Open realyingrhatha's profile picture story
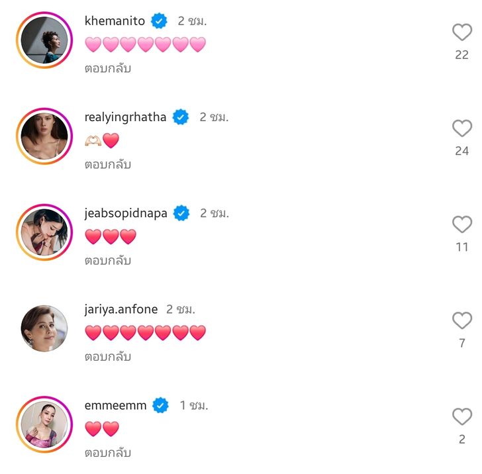This screenshot has width=482, height=474. pos(44,136)
